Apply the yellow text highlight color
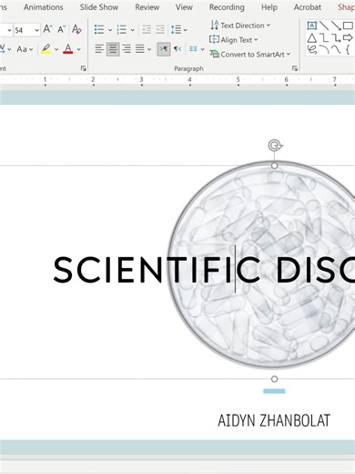The image size is (355, 474). [x=46, y=49]
